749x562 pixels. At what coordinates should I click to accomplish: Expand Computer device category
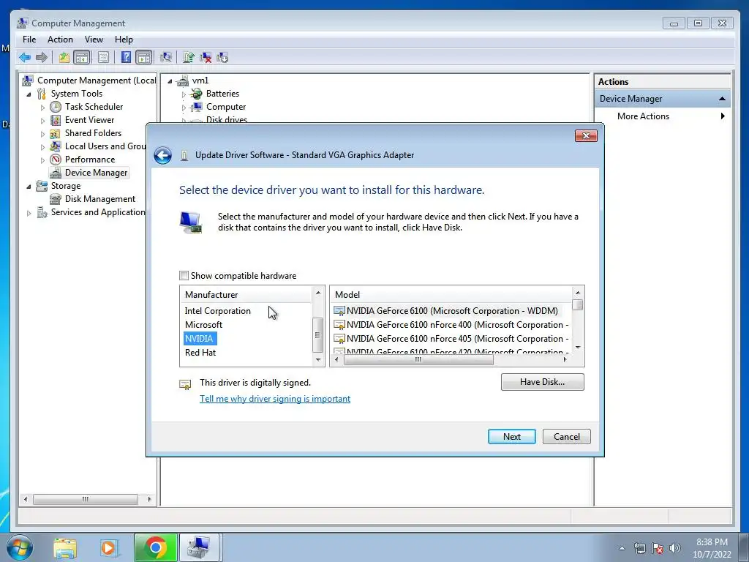(184, 108)
